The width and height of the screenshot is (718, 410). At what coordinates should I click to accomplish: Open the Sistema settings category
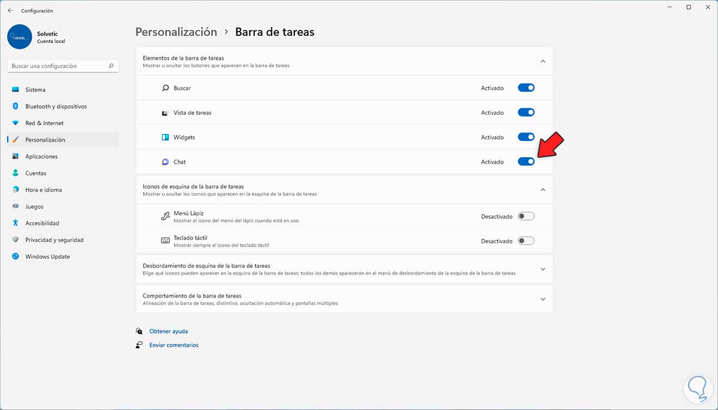pyautogui.click(x=35, y=90)
